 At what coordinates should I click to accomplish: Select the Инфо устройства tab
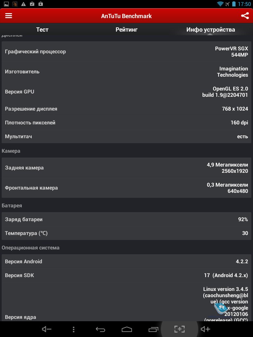pos(211,29)
